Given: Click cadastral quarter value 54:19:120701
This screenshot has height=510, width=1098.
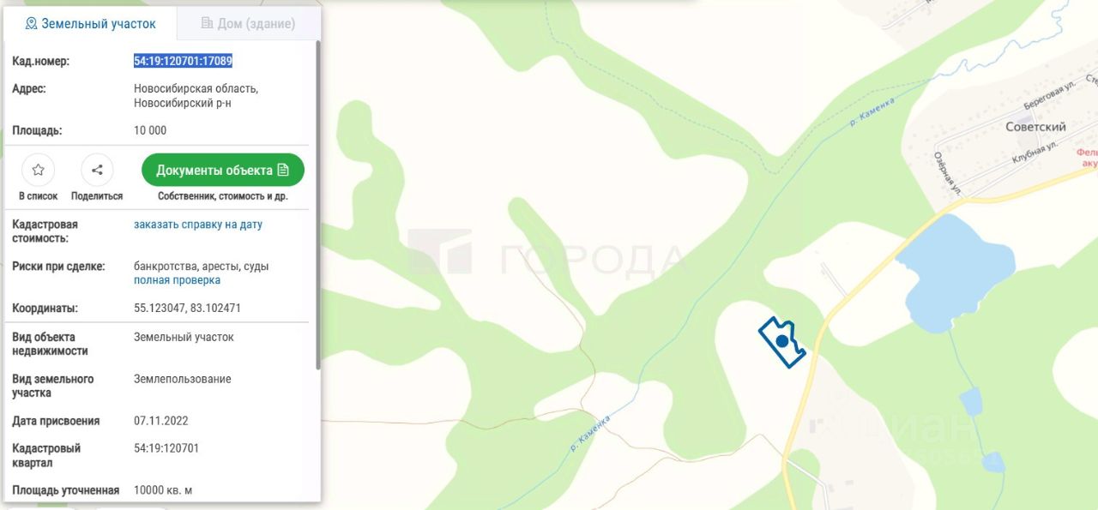Looking at the screenshot, I should 166,448.
